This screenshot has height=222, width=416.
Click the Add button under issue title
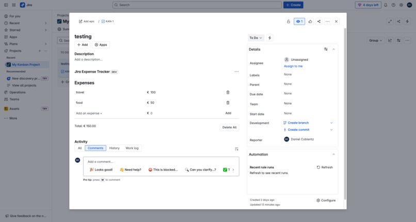coord(82,45)
